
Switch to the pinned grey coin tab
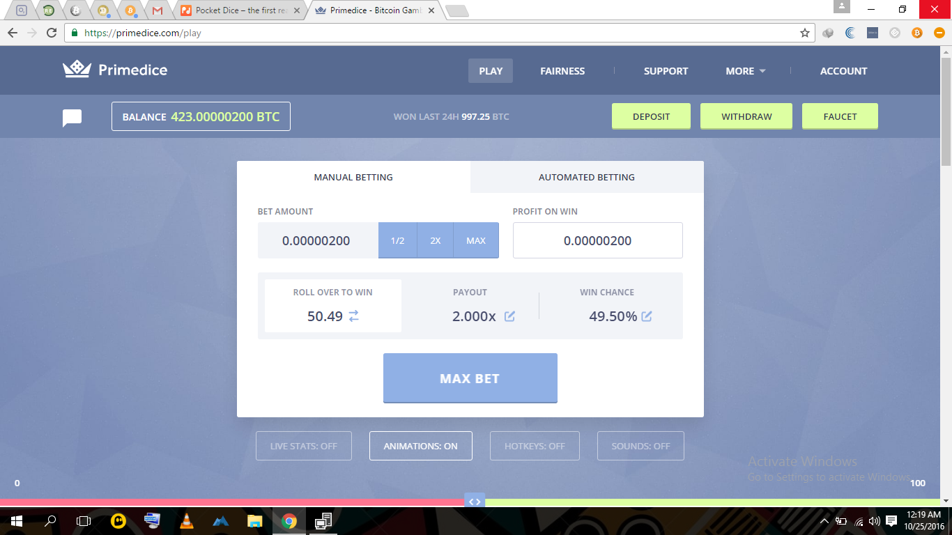pyautogui.click(x=76, y=10)
